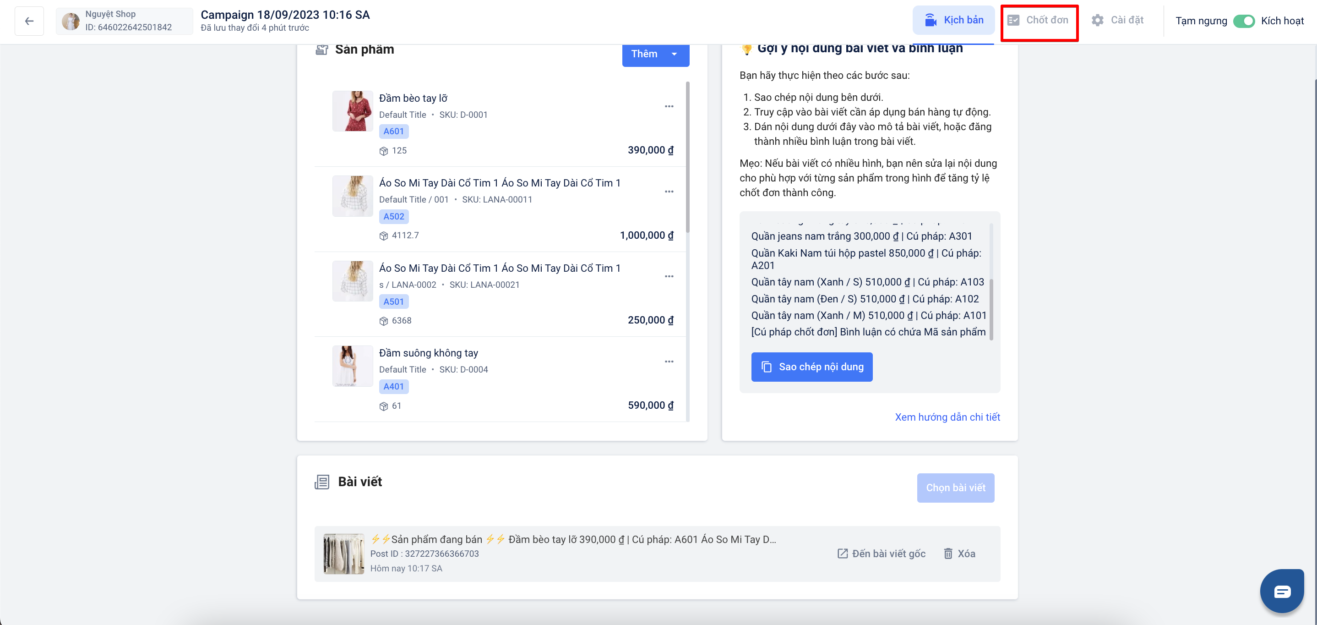The height and width of the screenshot is (625, 1317).
Task: Click the product list scrollbar
Action: pos(688,159)
